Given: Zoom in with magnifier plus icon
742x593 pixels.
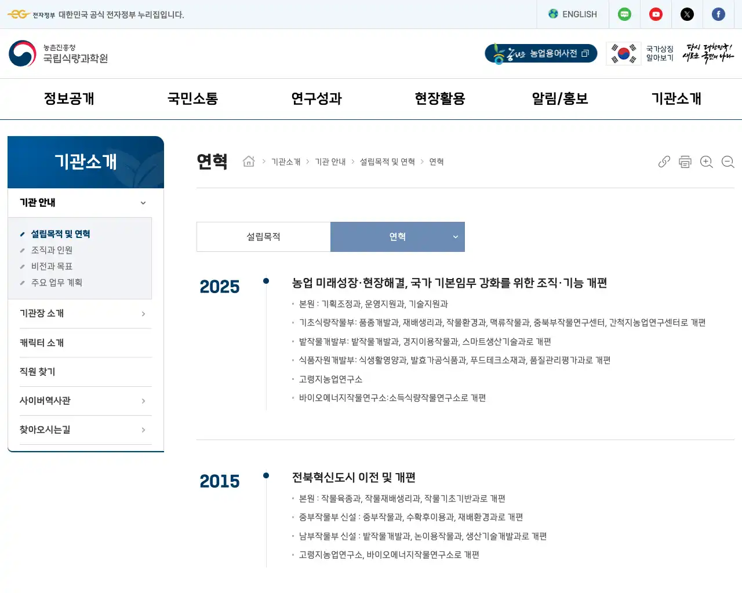Looking at the screenshot, I should click(707, 162).
